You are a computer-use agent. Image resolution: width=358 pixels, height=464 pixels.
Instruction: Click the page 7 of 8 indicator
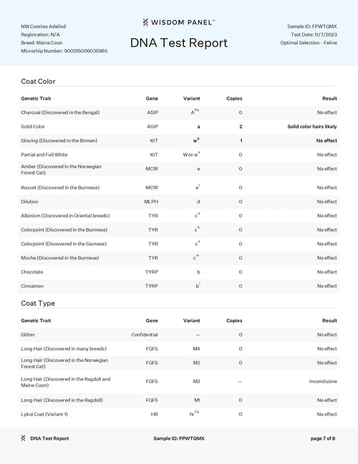click(323, 438)
